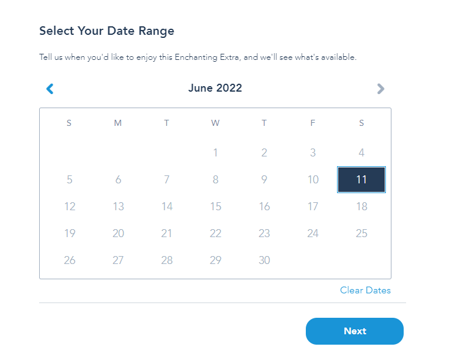Click the Next button
463x363 pixels.
tap(355, 331)
